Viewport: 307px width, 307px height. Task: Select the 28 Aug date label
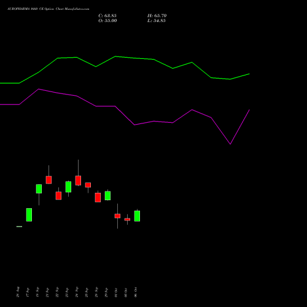[18, 292]
